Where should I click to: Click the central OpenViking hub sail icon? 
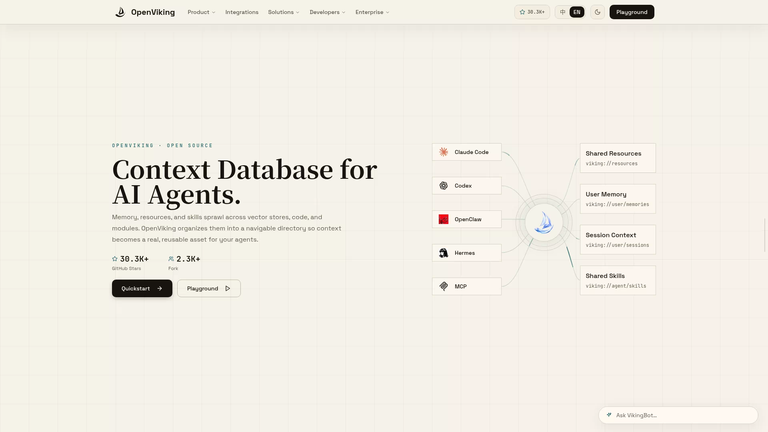coord(544,222)
